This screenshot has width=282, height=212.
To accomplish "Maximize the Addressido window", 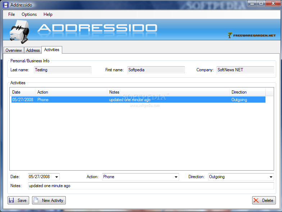I will tap(261, 4).
